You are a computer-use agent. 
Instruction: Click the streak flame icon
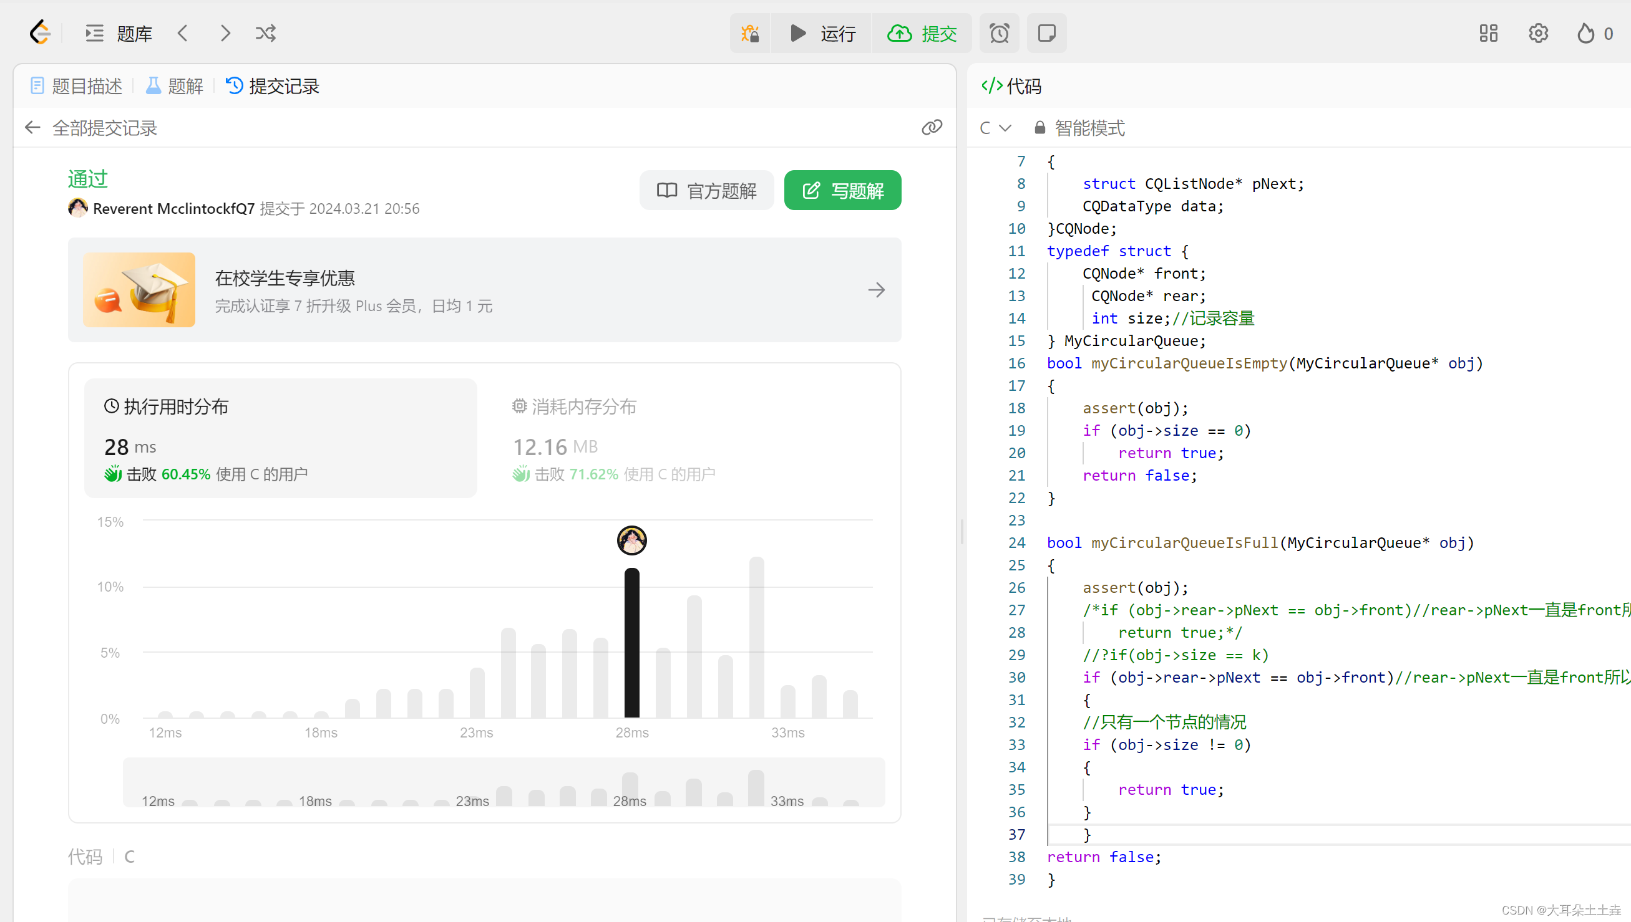[1585, 33]
